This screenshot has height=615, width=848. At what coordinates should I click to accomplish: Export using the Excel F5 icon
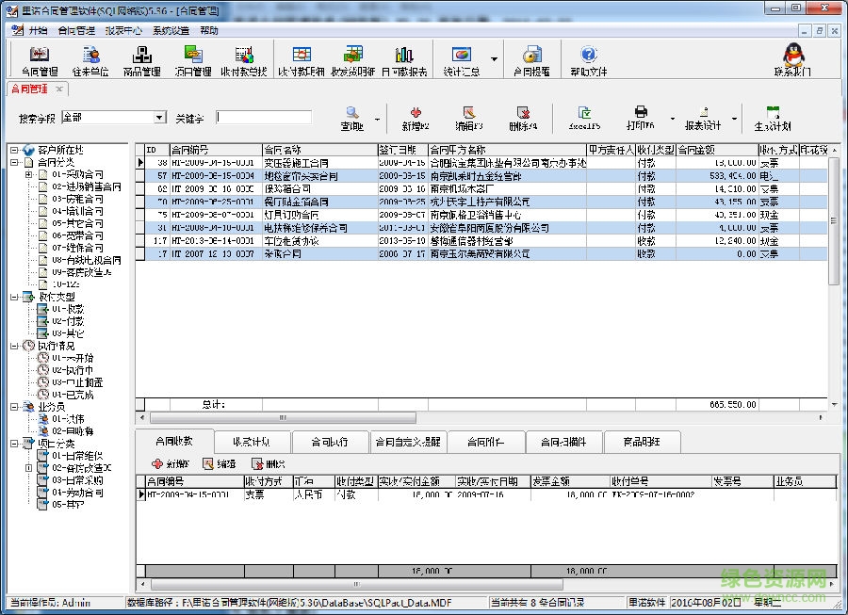pos(584,118)
